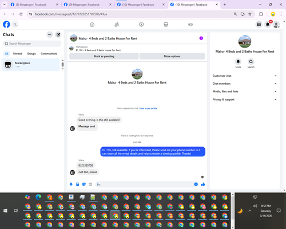Screen dimensions: 286x229
Task: Click View buyer profile link
Action: click(148, 108)
